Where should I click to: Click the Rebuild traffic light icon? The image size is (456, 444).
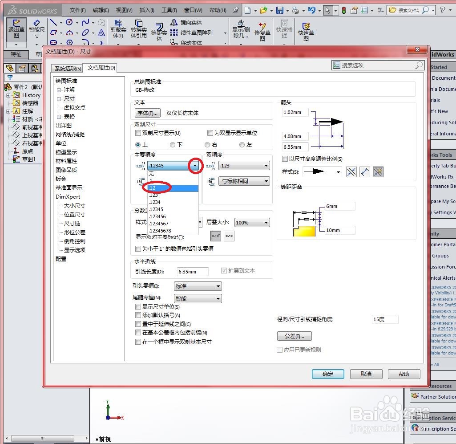(344, 11)
